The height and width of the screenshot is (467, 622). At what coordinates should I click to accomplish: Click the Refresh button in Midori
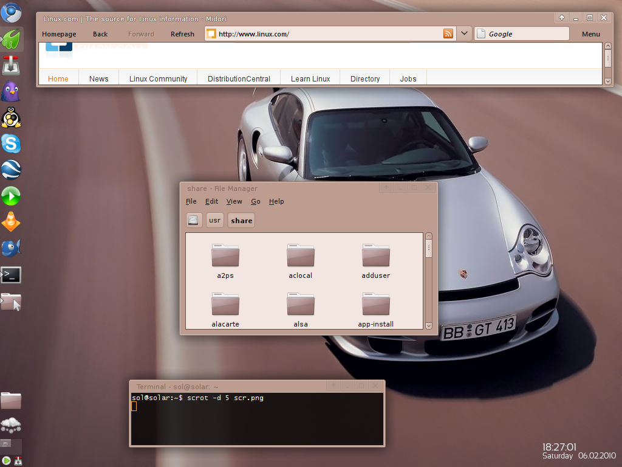(182, 34)
